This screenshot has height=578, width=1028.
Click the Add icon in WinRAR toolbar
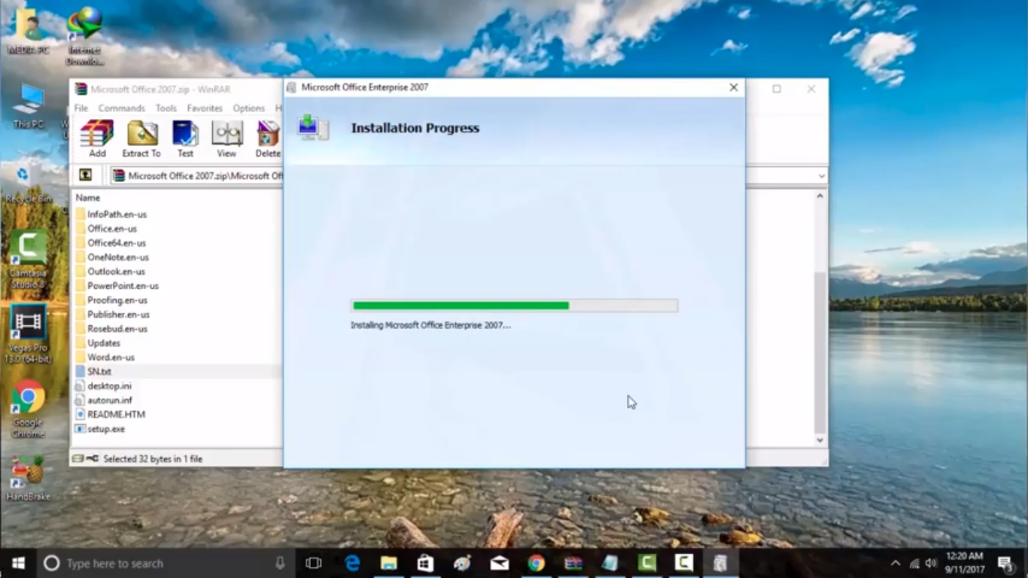(97, 138)
